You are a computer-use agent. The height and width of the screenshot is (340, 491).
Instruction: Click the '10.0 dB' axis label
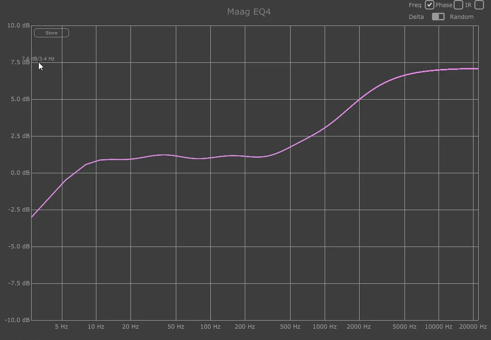(x=18, y=25)
